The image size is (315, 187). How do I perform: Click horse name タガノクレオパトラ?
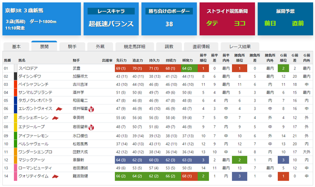pyautogui.click(x=35, y=101)
